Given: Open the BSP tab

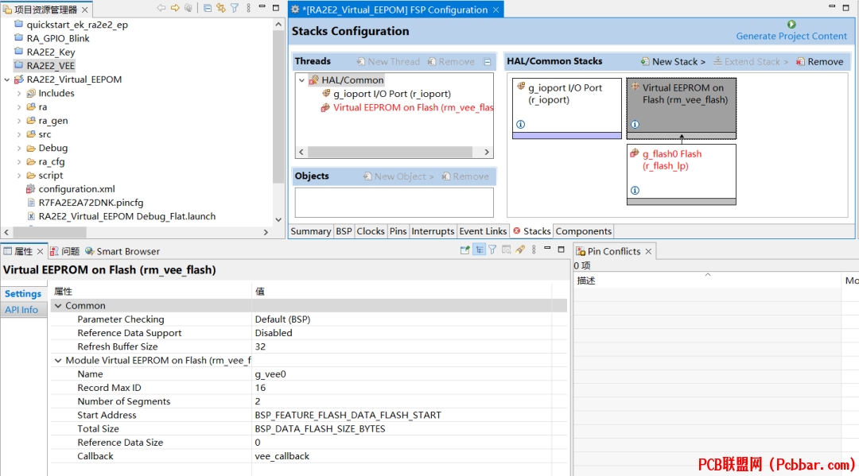Looking at the screenshot, I should pyautogui.click(x=344, y=231).
